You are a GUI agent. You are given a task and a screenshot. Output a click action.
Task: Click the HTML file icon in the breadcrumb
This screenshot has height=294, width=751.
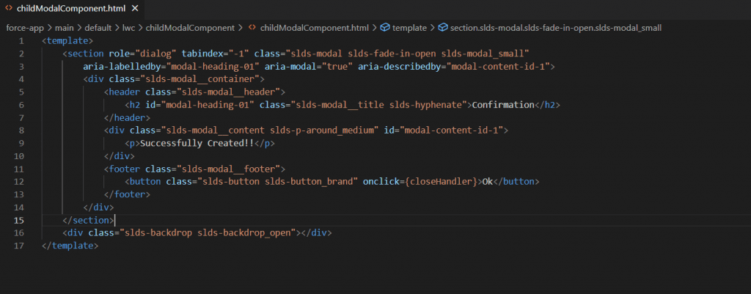(252, 27)
